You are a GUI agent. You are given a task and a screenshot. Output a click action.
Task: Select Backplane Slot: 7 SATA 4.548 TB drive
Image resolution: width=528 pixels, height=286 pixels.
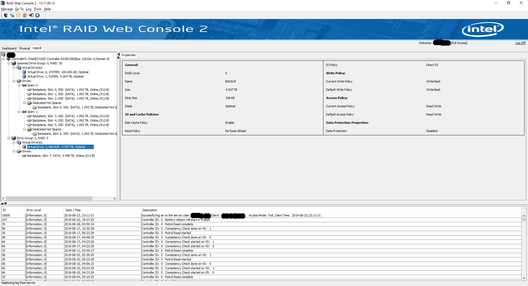[x=61, y=156]
